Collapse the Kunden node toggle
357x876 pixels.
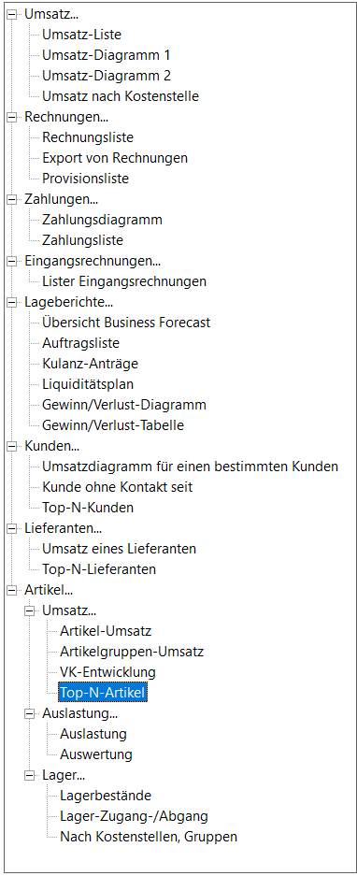click(11, 446)
